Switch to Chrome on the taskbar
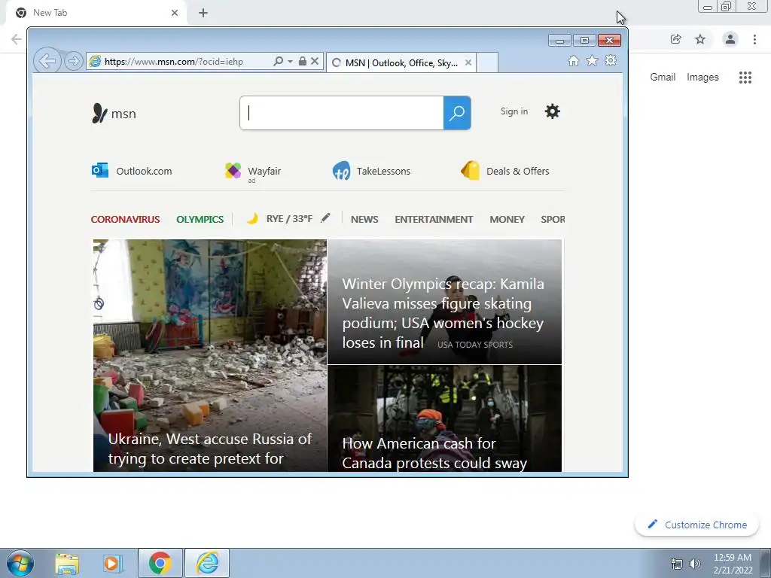 tap(160, 563)
